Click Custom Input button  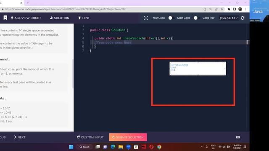click(x=90, y=137)
